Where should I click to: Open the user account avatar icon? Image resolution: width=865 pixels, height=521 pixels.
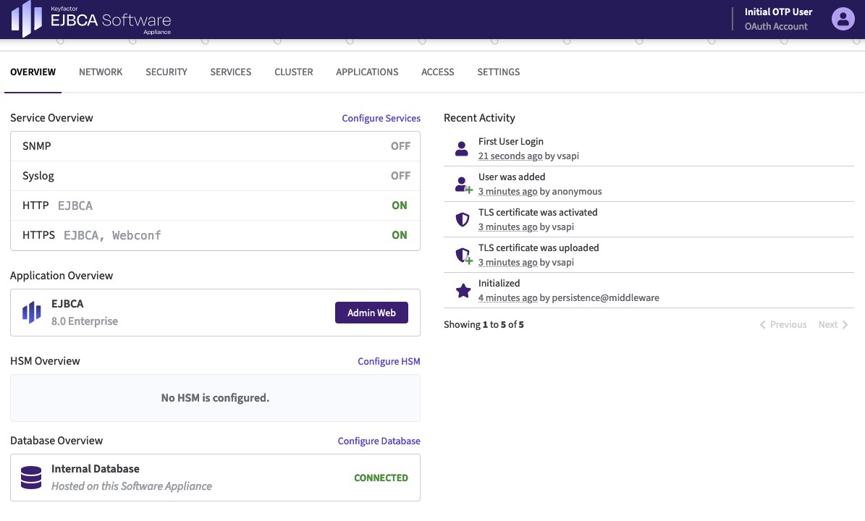(843, 19)
